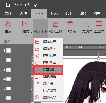This screenshot has width=106, height=103.
Task: Open the 案例库 library icon
Action: 87,24
